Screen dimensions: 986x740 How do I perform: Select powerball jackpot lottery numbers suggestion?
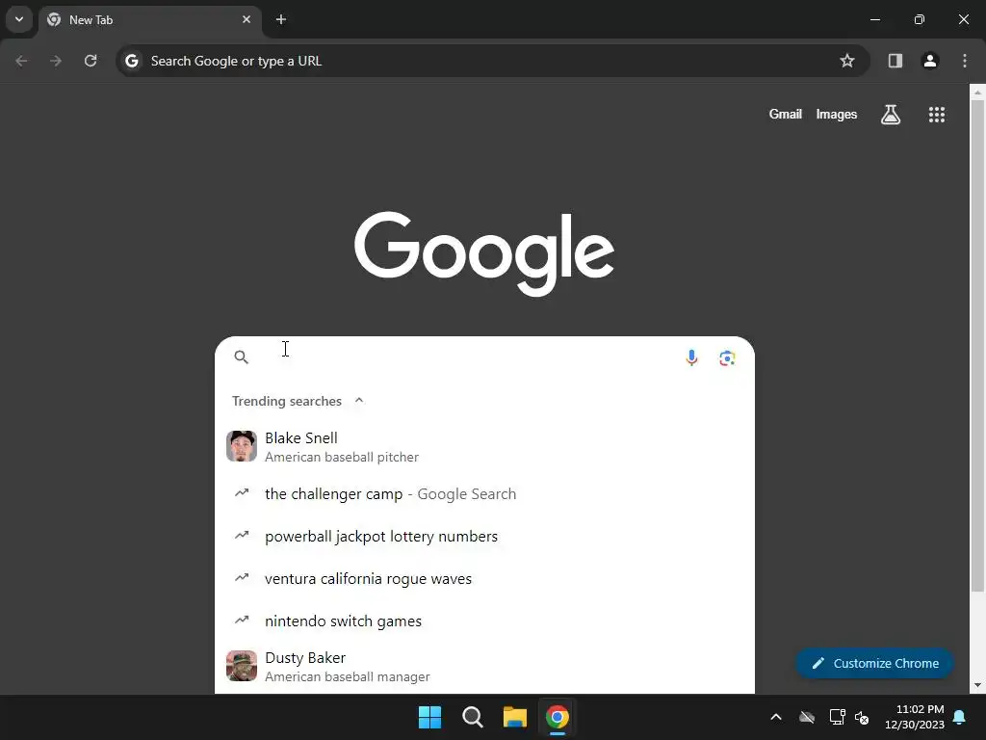[484, 536]
